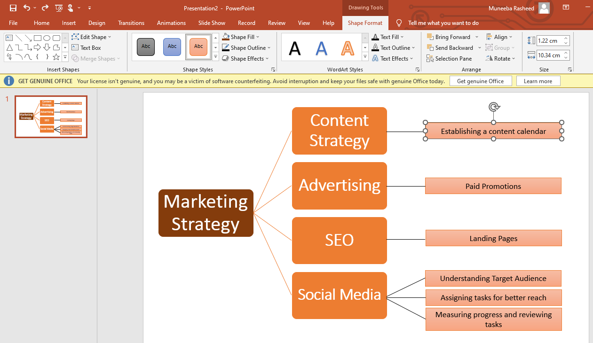Open Text Fill dropdown
Image resolution: width=593 pixels, height=343 pixels.
coord(388,37)
